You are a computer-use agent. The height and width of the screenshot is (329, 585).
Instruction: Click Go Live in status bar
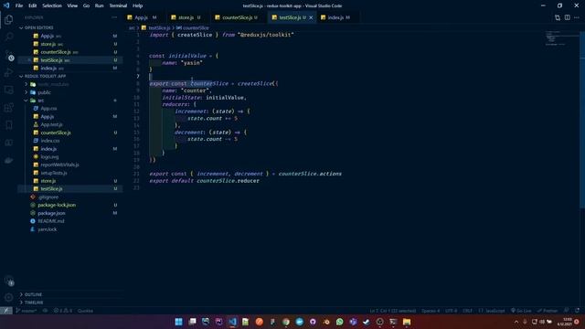coord(521,311)
